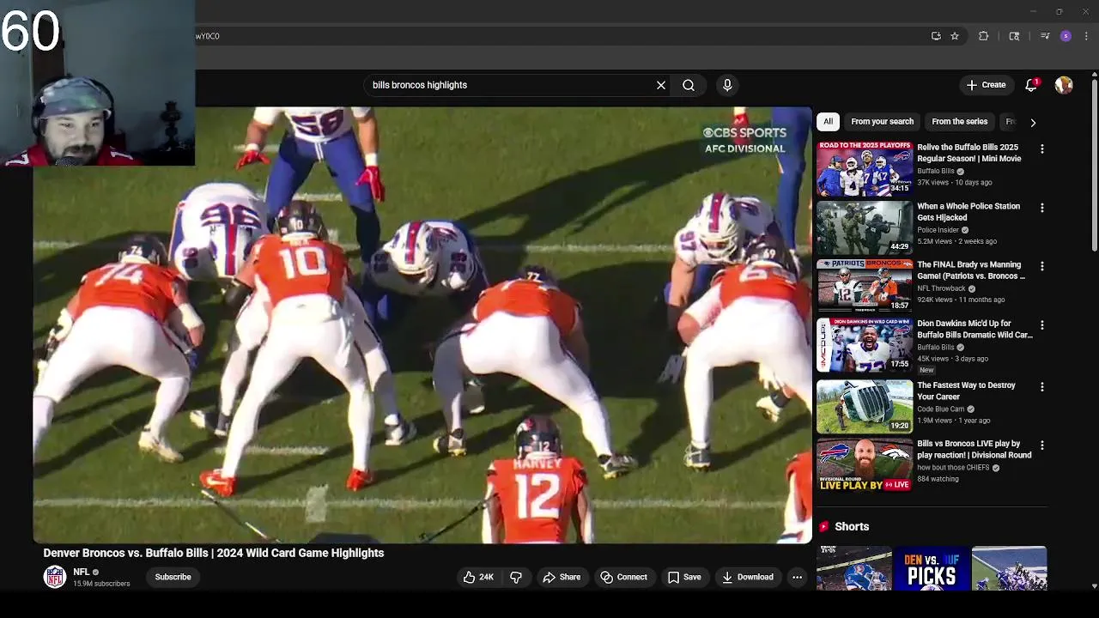The height and width of the screenshot is (618, 1099).
Task: Open 'Bills vs Broncos LIVE play by play' title
Action: 975,450
